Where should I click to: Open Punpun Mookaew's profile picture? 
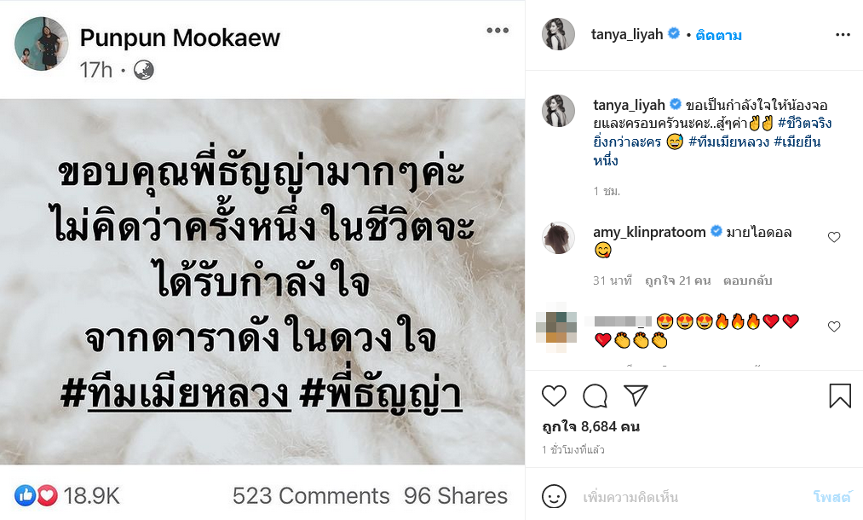(x=41, y=43)
